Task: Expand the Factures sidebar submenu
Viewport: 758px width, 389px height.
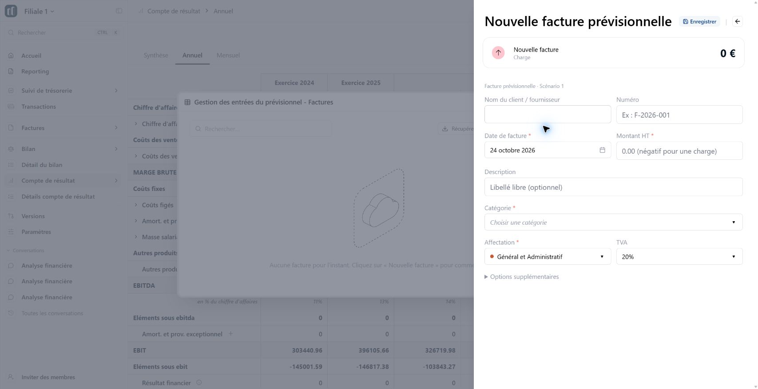Action: [x=116, y=128]
